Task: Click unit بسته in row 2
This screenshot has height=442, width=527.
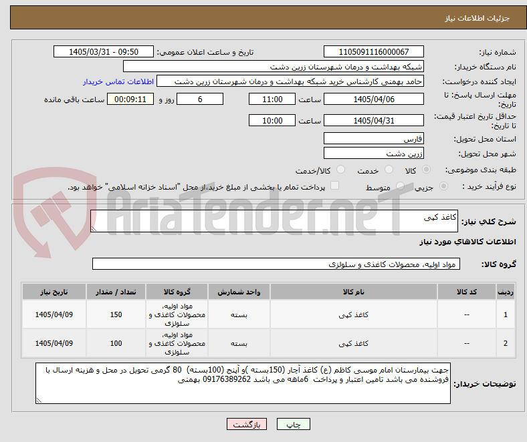Action: [239, 343]
